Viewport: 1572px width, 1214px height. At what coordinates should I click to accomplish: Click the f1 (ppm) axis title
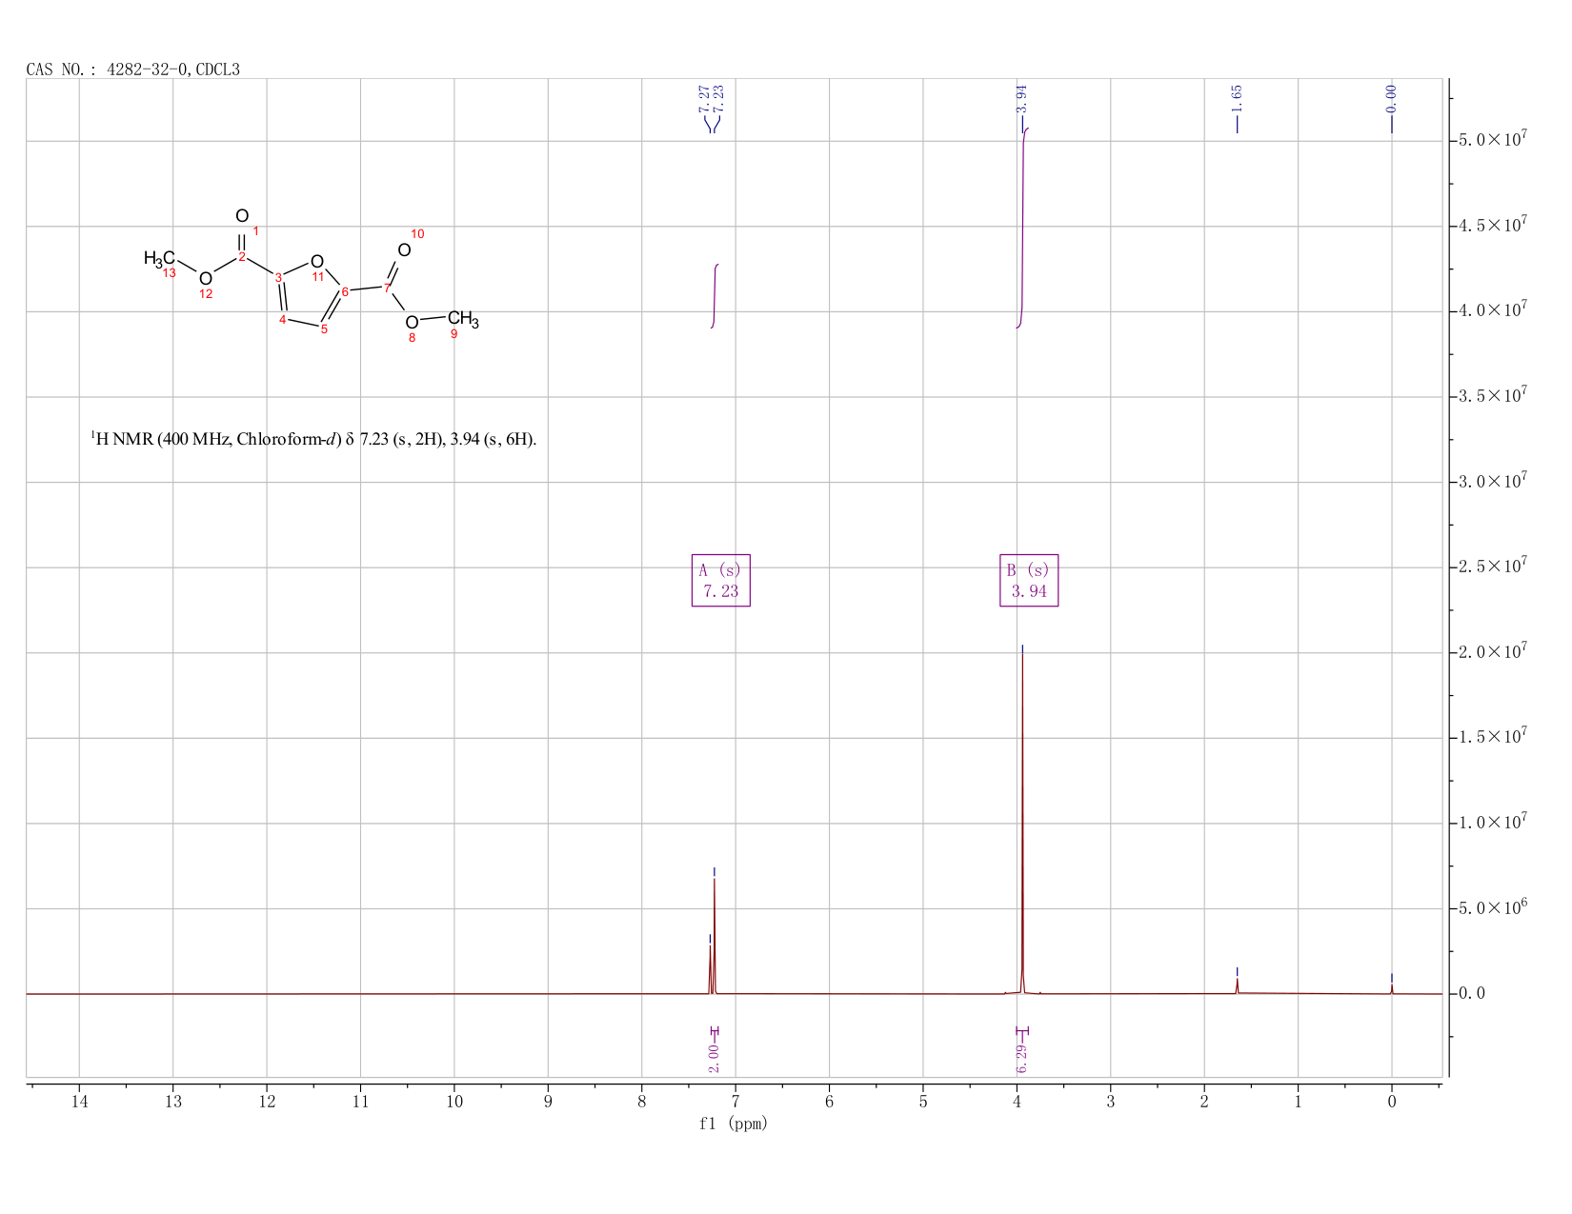[x=734, y=1124]
